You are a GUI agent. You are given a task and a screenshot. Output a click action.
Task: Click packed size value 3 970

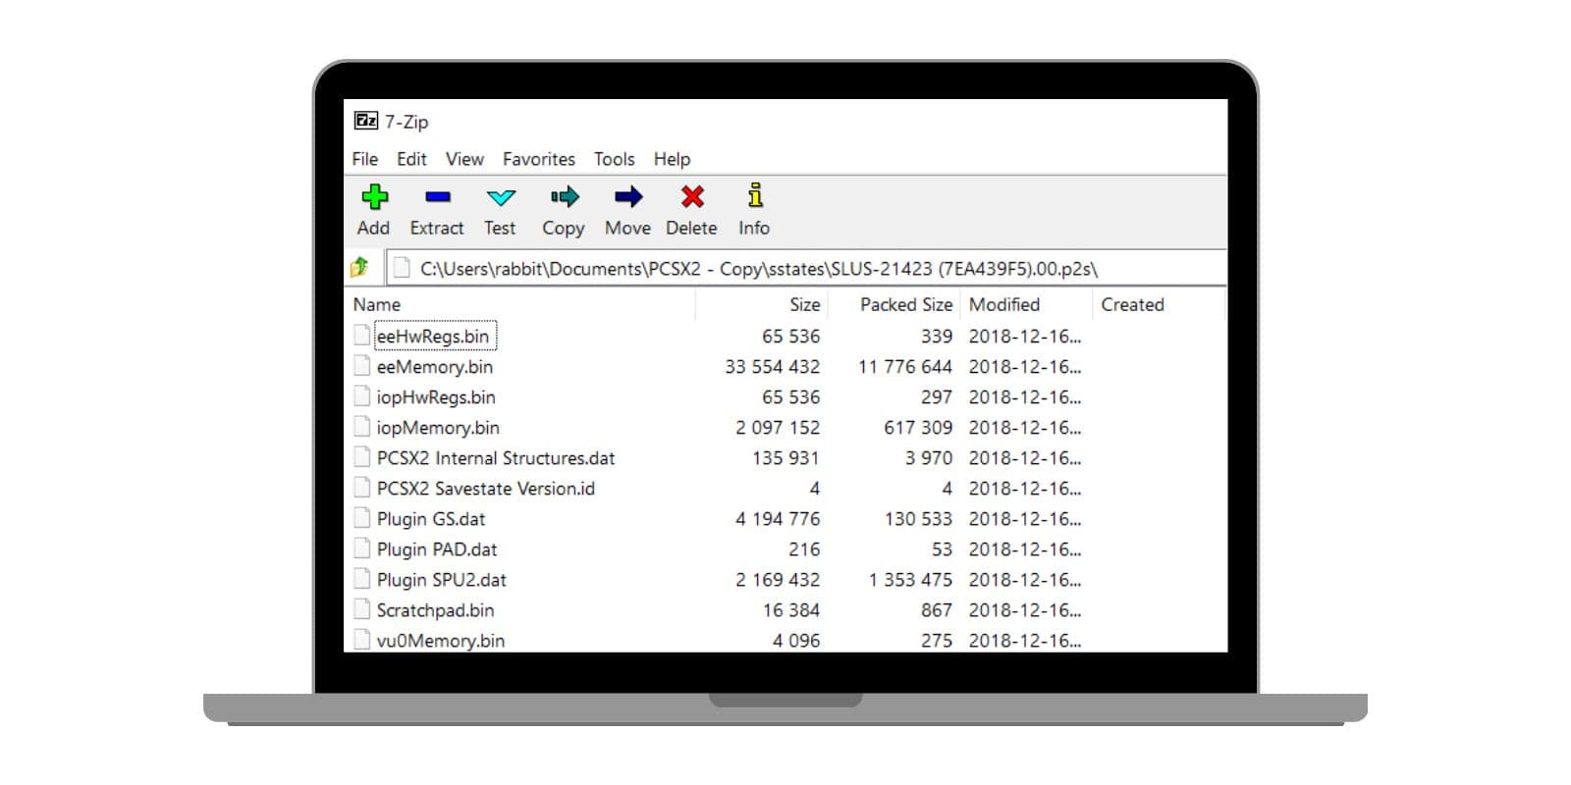point(929,457)
